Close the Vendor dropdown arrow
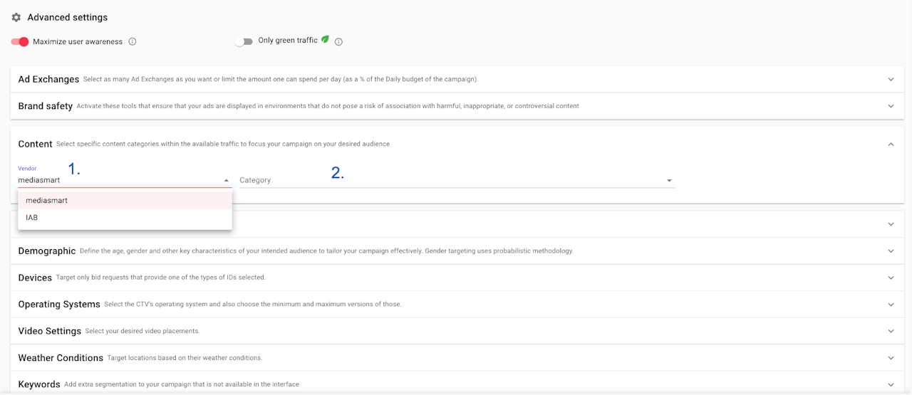Screen dimensions: 912x395 pyautogui.click(x=227, y=181)
